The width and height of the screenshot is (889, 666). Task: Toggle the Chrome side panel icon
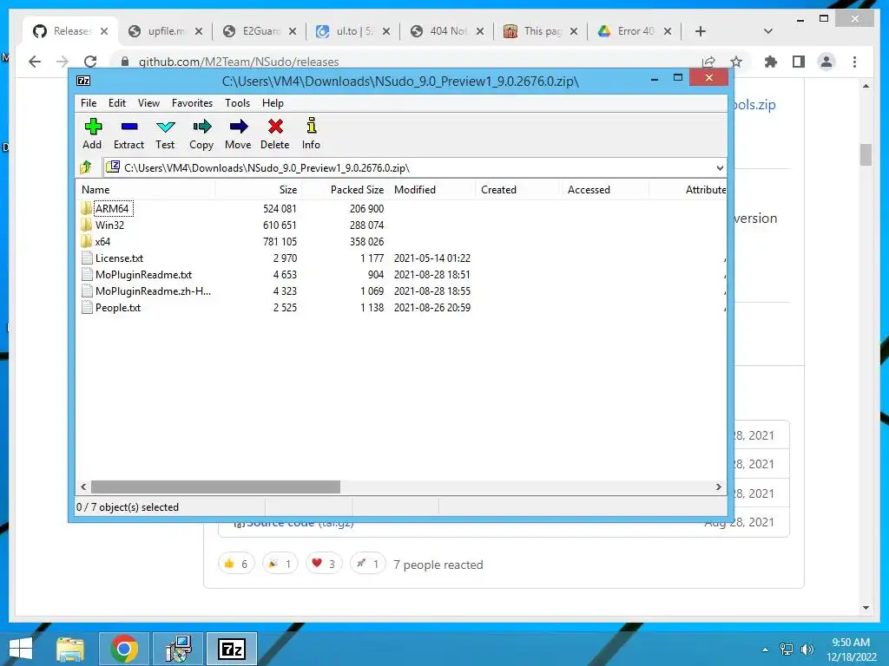click(799, 62)
